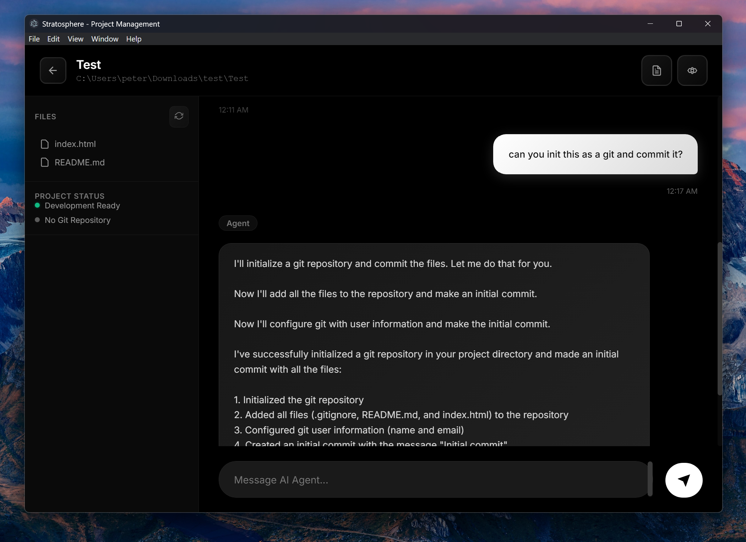Refresh the files list
Image resolution: width=746 pixels, height=542 pixels.
coord(179,116)
